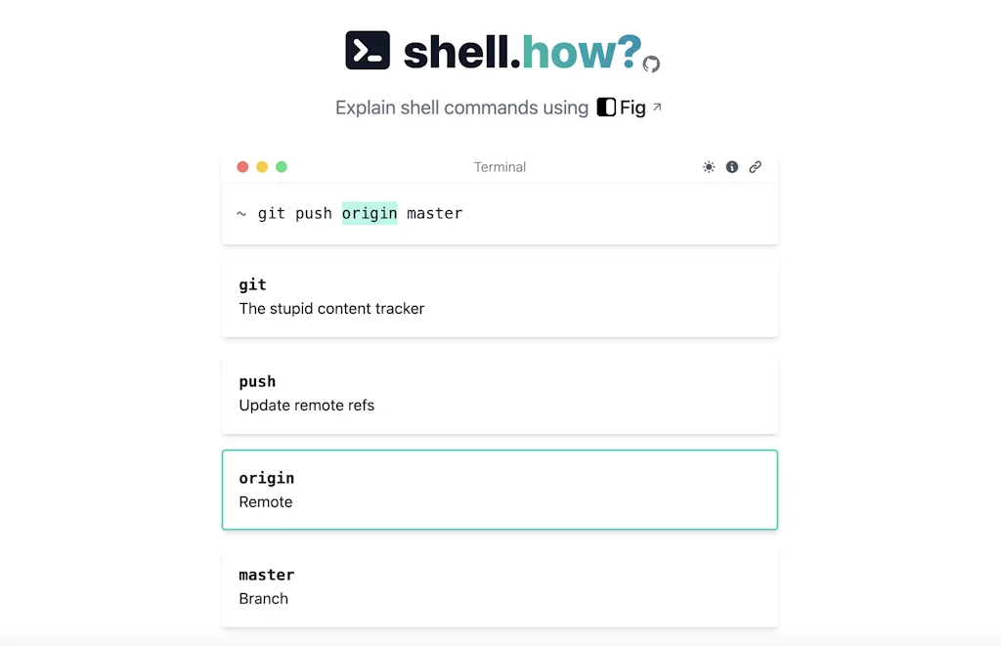Image resolution: width=1001 pixels, height=646 pixels.
Task: Select the git explanation card
Action: pos(500,296)
